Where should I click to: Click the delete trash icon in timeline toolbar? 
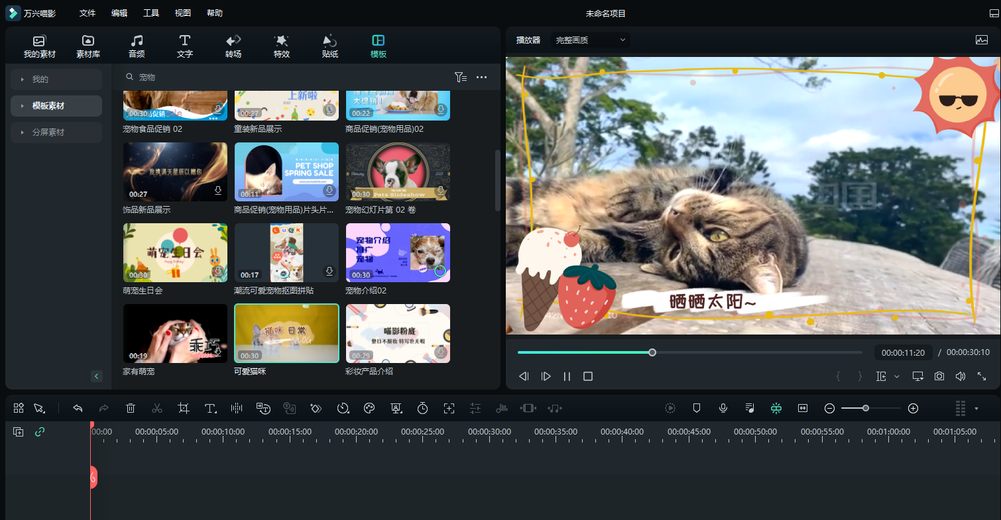[131, 409]
